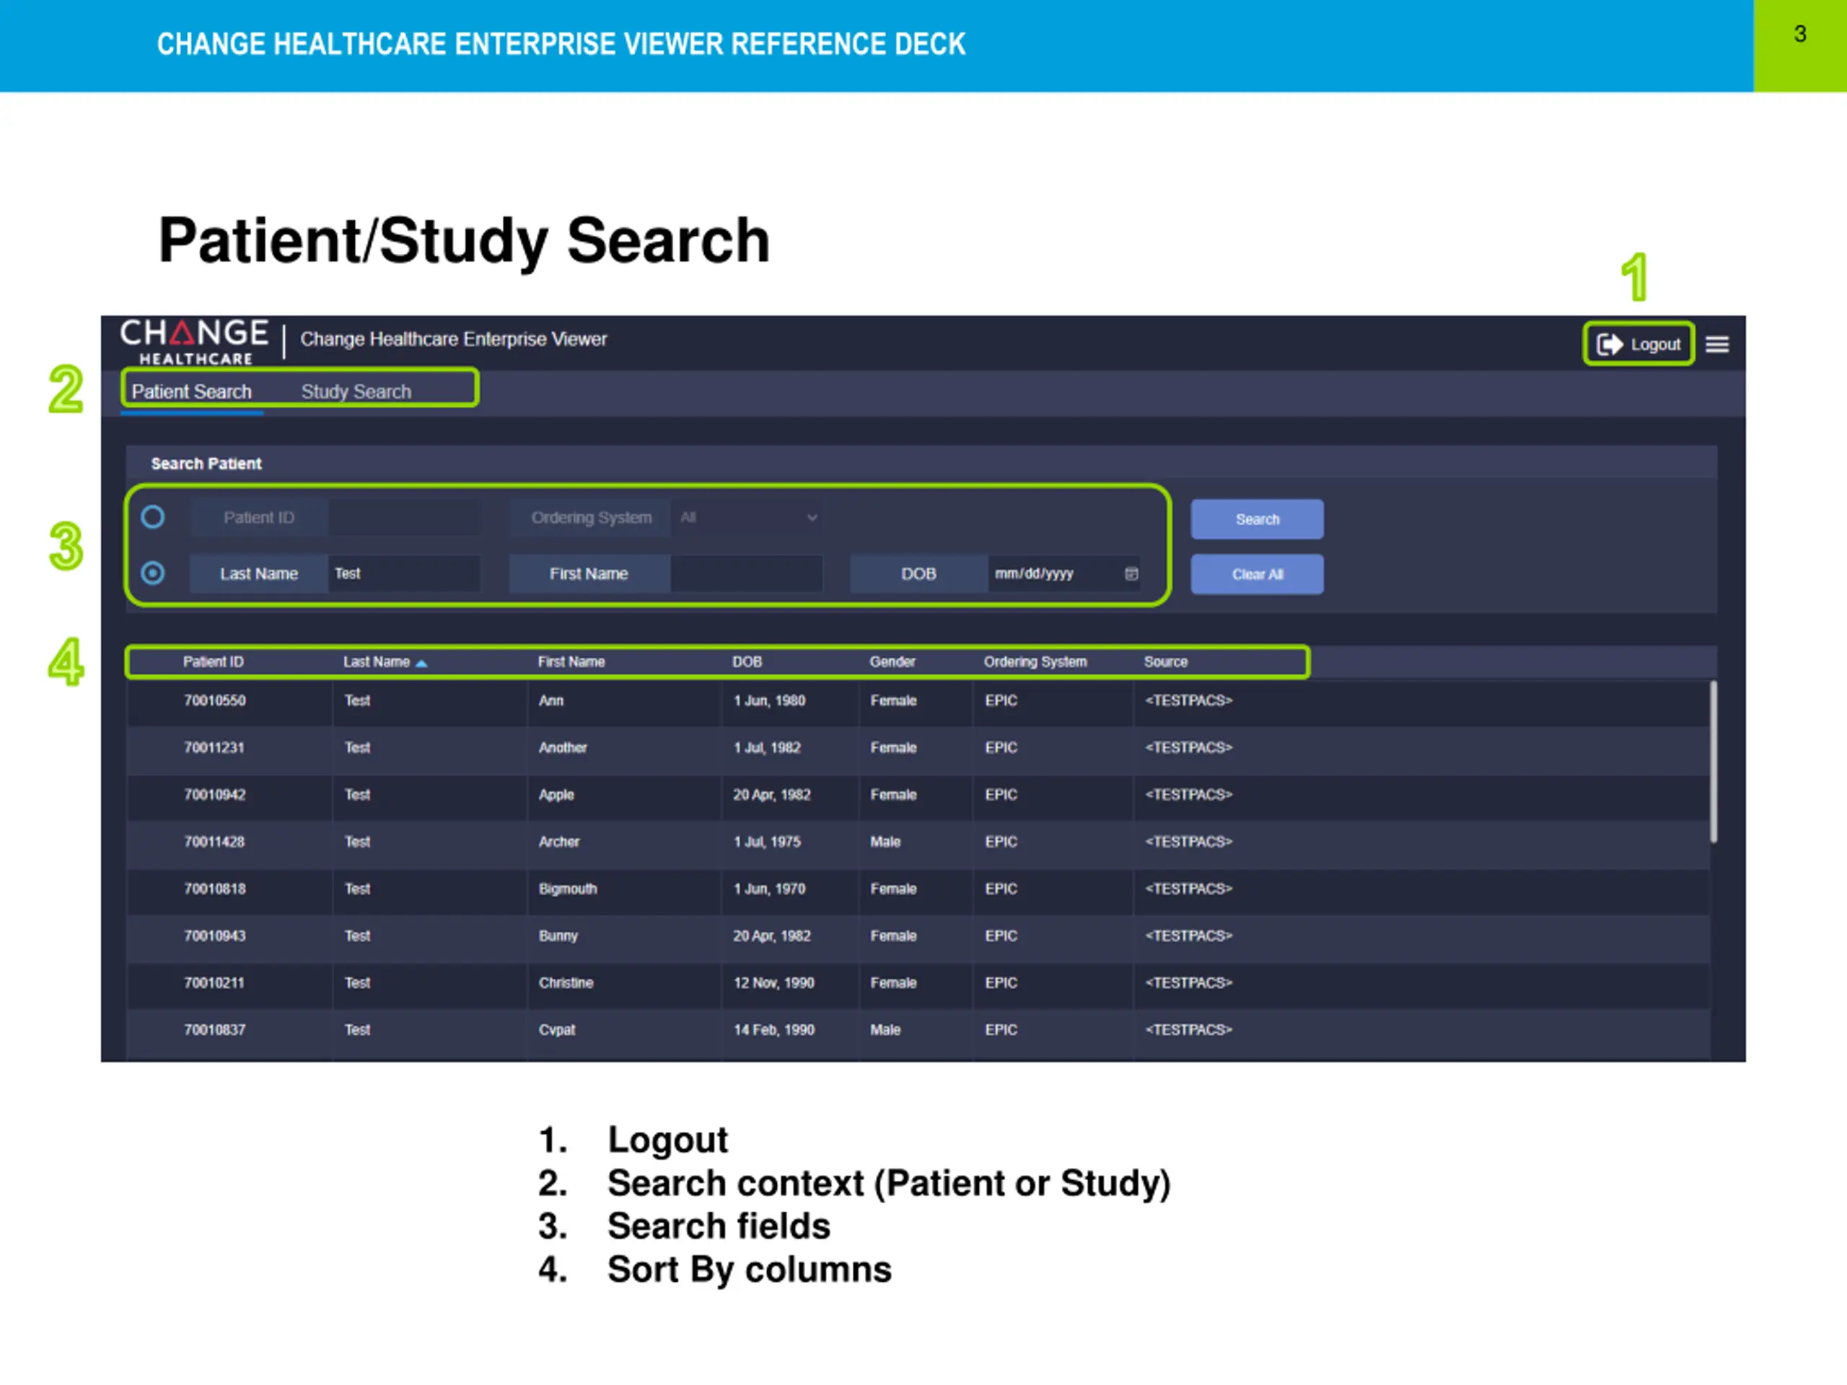1847x1385 pixels.
Task: Sort by Last Name column header
Action: (x=377, y=662)
